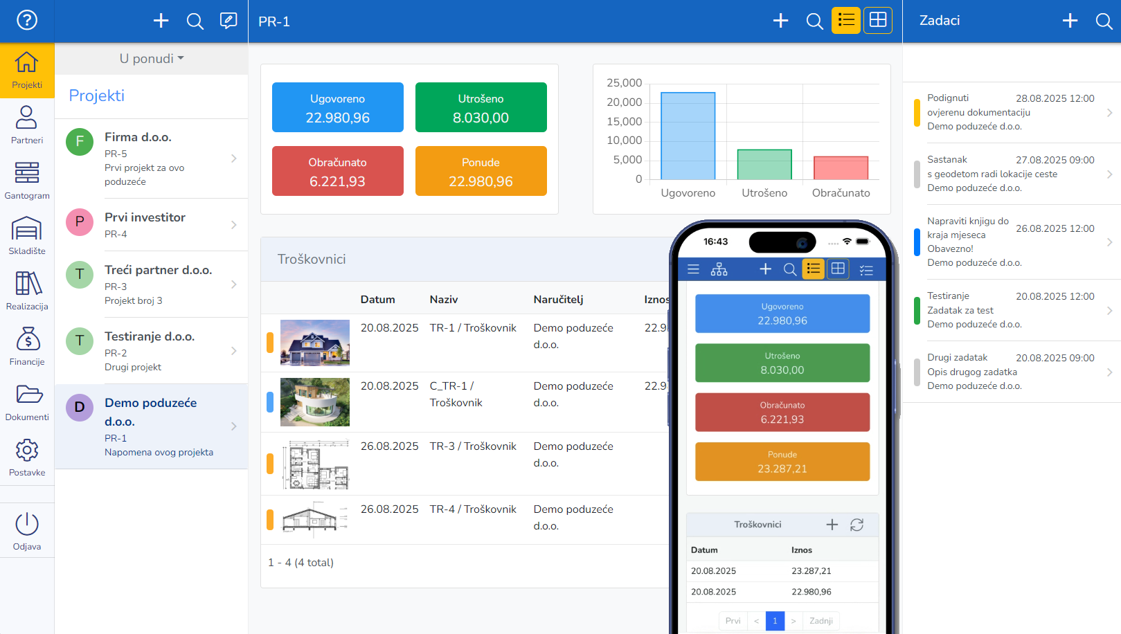Open Dokumenti in the sidebar
This screenshot has width=1121, height=634.
(27, 401)
